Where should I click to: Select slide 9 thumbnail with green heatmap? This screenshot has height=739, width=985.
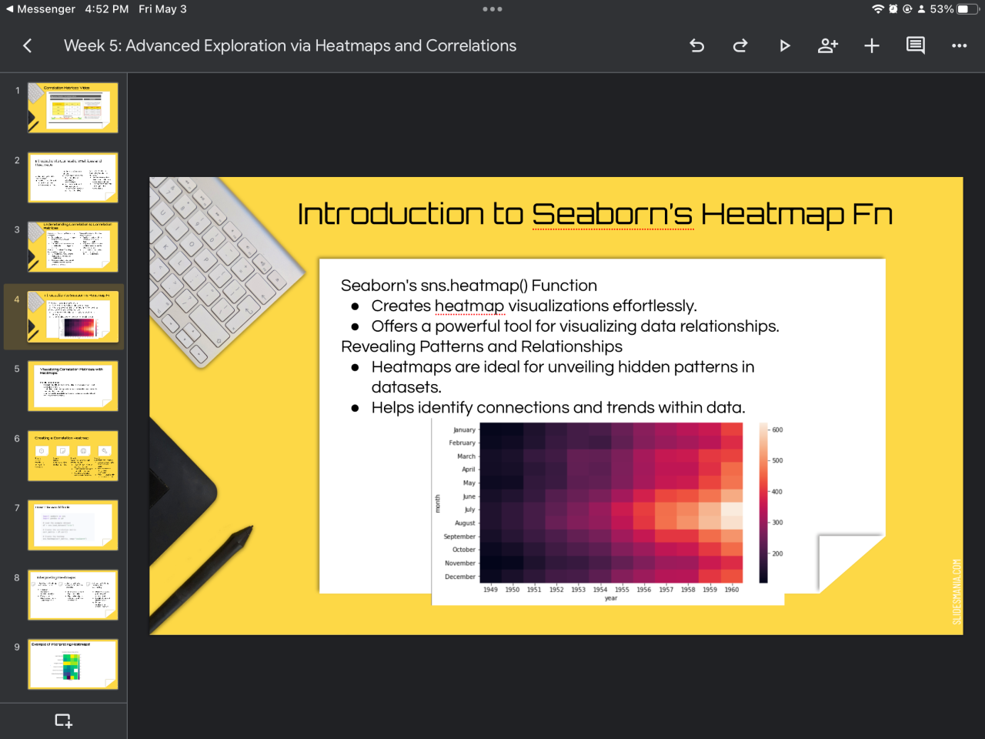click(x=73, y=664)
